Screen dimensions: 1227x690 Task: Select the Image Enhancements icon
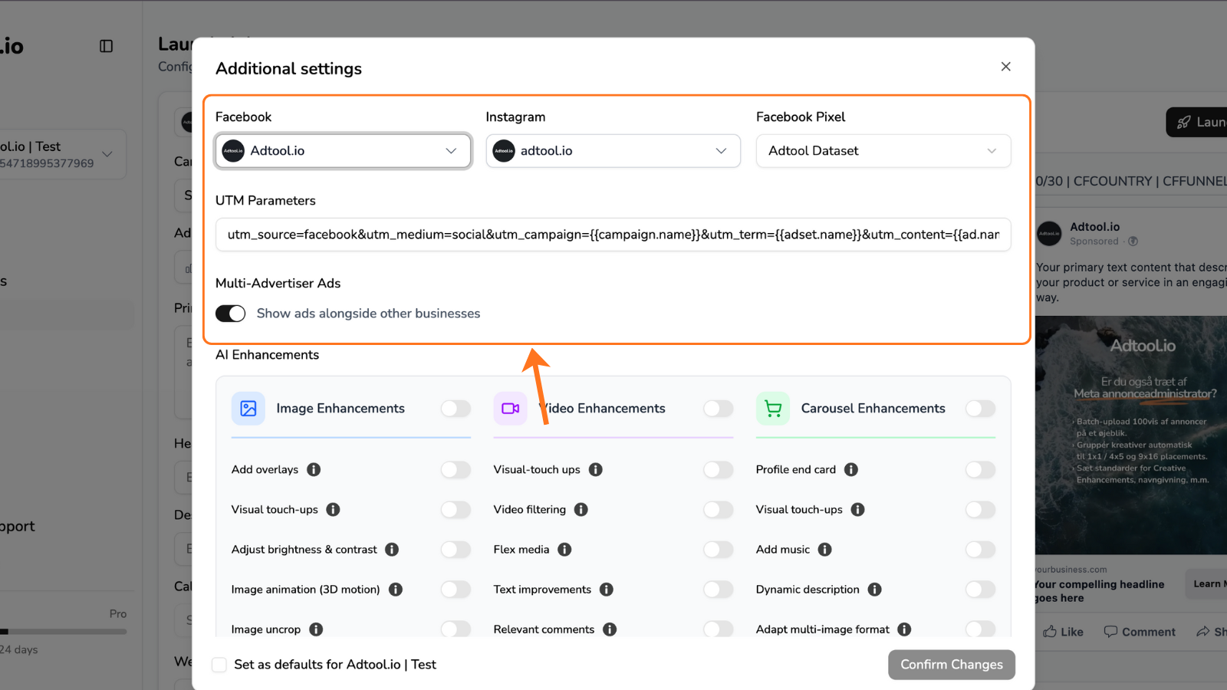[248, 408]
